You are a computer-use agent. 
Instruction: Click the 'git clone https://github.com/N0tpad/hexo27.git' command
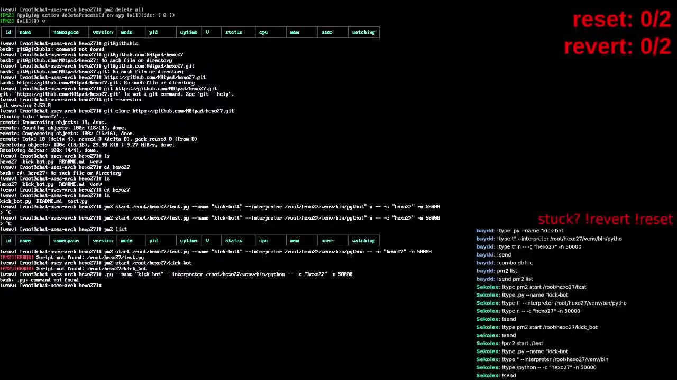coord(117,111)
